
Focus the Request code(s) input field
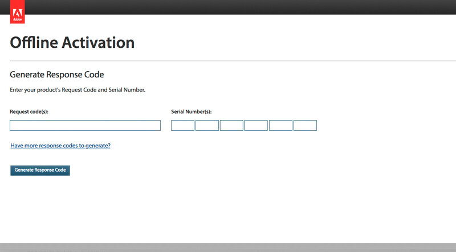click(85, 125)
